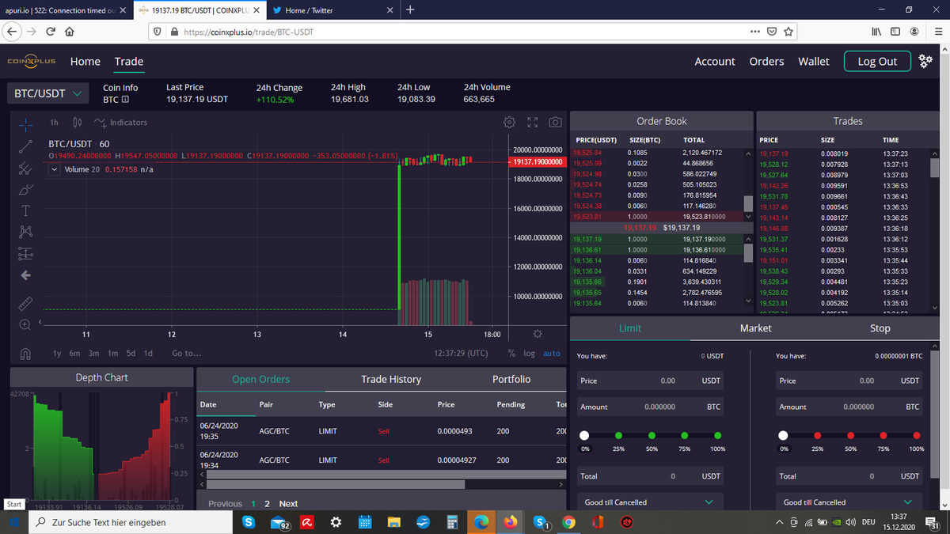
Task: Collapse the Volume indicator legend
Action: click(x=54, y=169)
